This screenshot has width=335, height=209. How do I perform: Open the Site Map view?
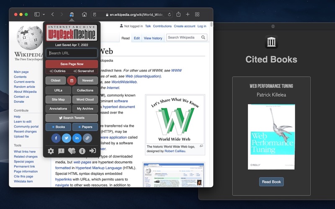58,99
